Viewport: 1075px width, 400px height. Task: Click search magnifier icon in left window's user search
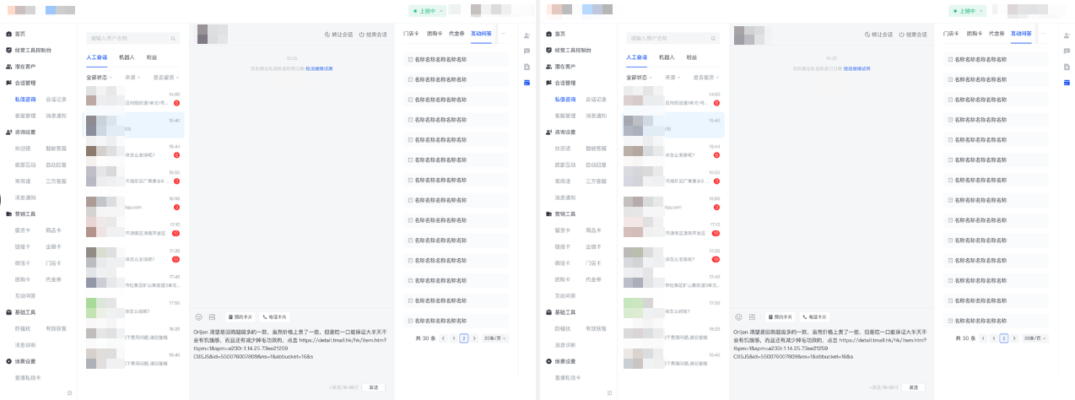[175, 38]
